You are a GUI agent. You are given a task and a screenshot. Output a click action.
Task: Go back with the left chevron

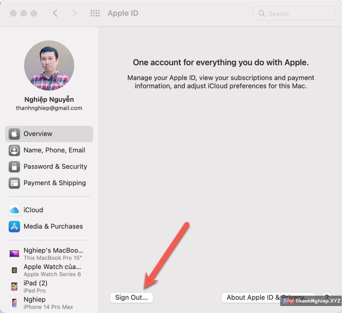click(55, 13)
